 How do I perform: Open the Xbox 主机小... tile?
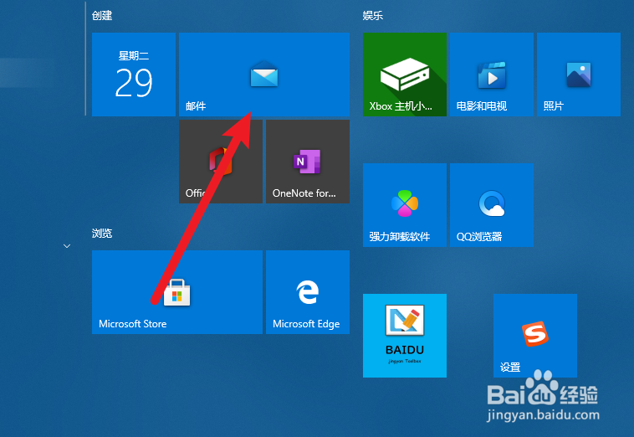pyautogui.click(x=405, y=75)
